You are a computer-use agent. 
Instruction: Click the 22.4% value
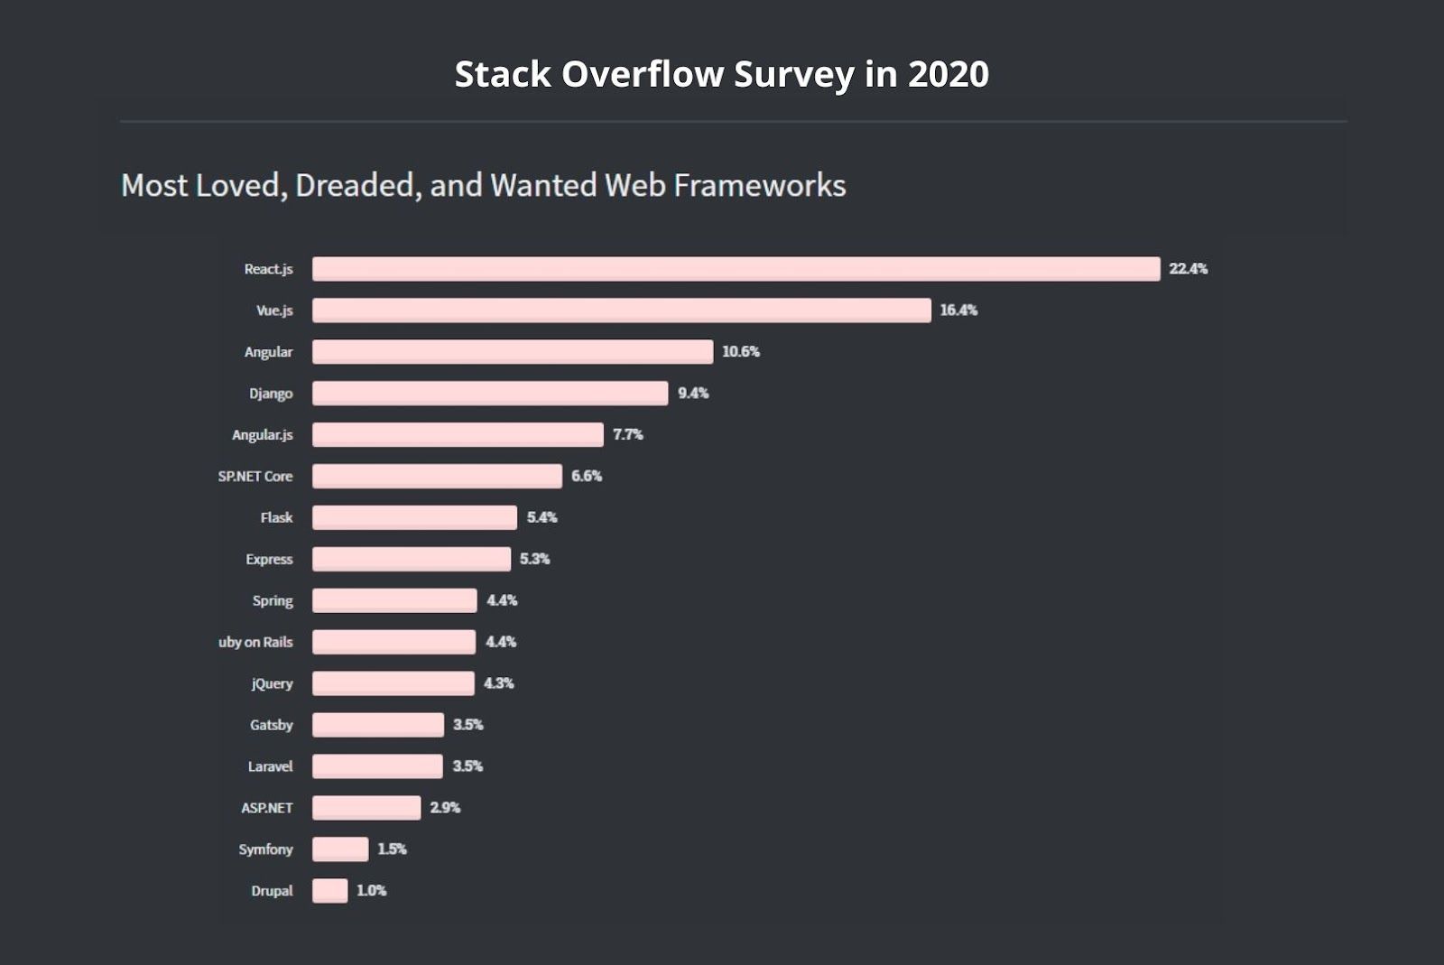click(x=1189, y=269)
